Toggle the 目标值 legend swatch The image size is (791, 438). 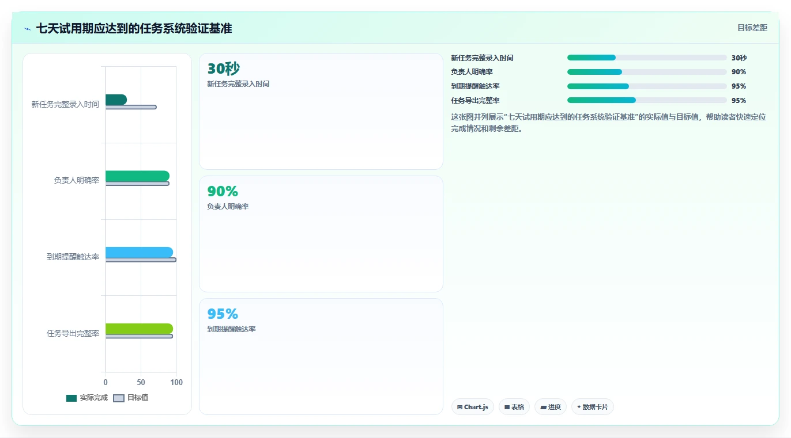(x=119, y=398)
